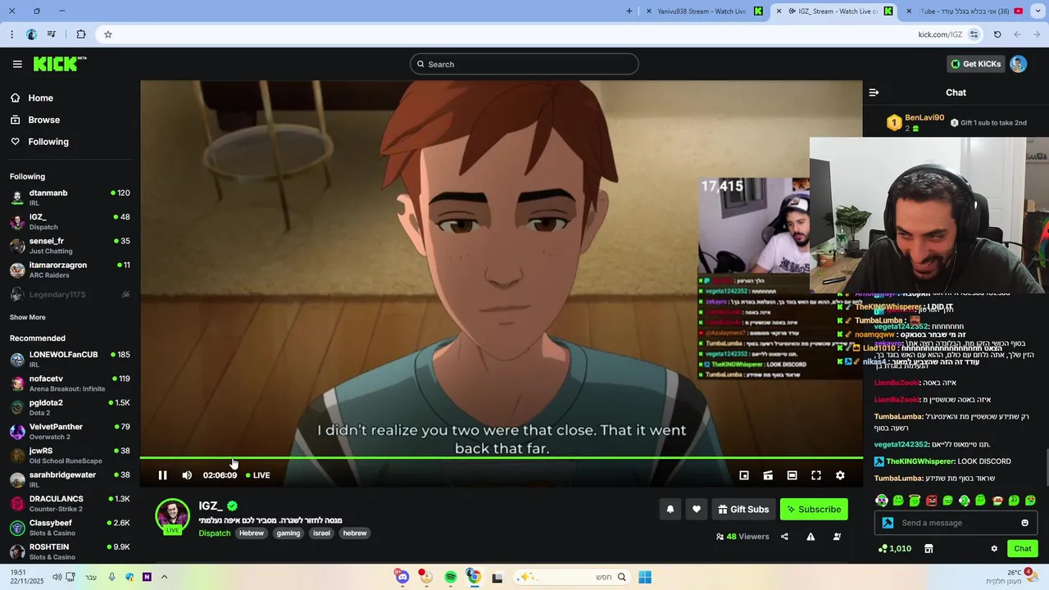Click BenLavi90 top gifter name
The height and width of the screenshot is (590, 1049).
pyautogui.click(x=924, y=118)
